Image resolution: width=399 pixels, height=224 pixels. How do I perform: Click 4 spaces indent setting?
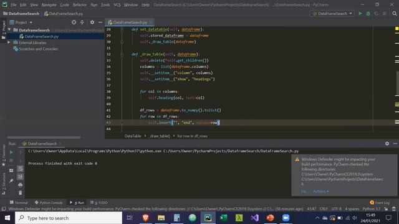352,209
